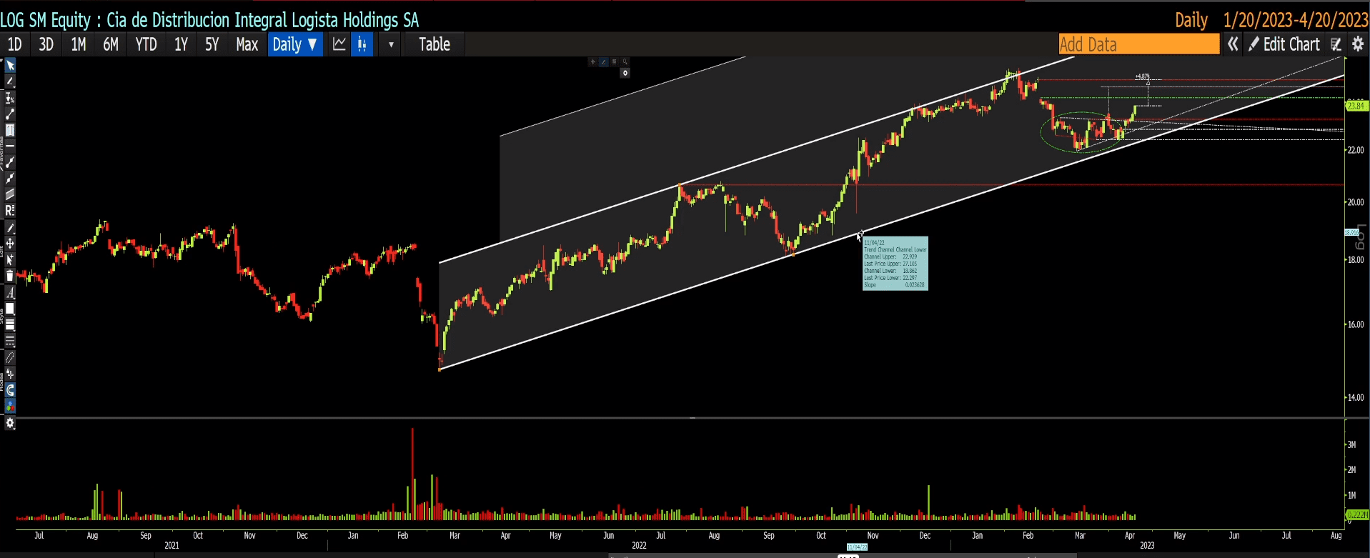Click the crosshair icon in mini chart toolbar
Screen dimensions: 1370x558
tap(592, 62)
